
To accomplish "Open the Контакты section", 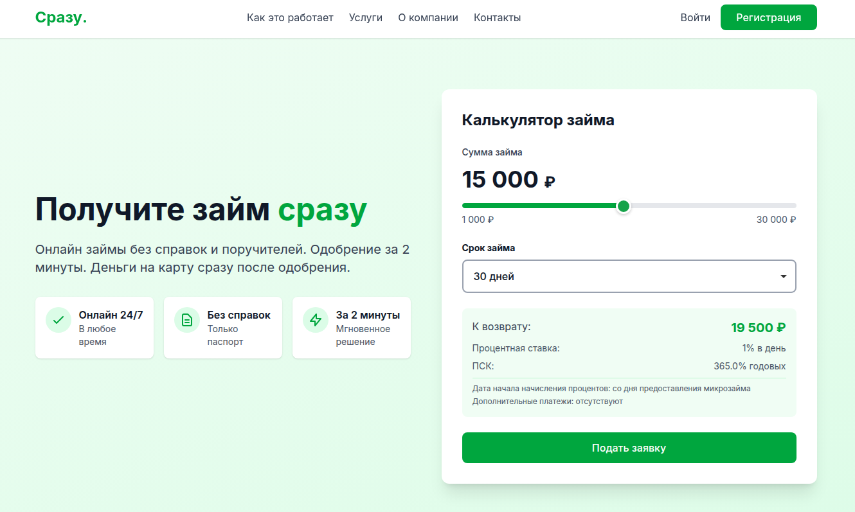I will [x=497, y=17].
